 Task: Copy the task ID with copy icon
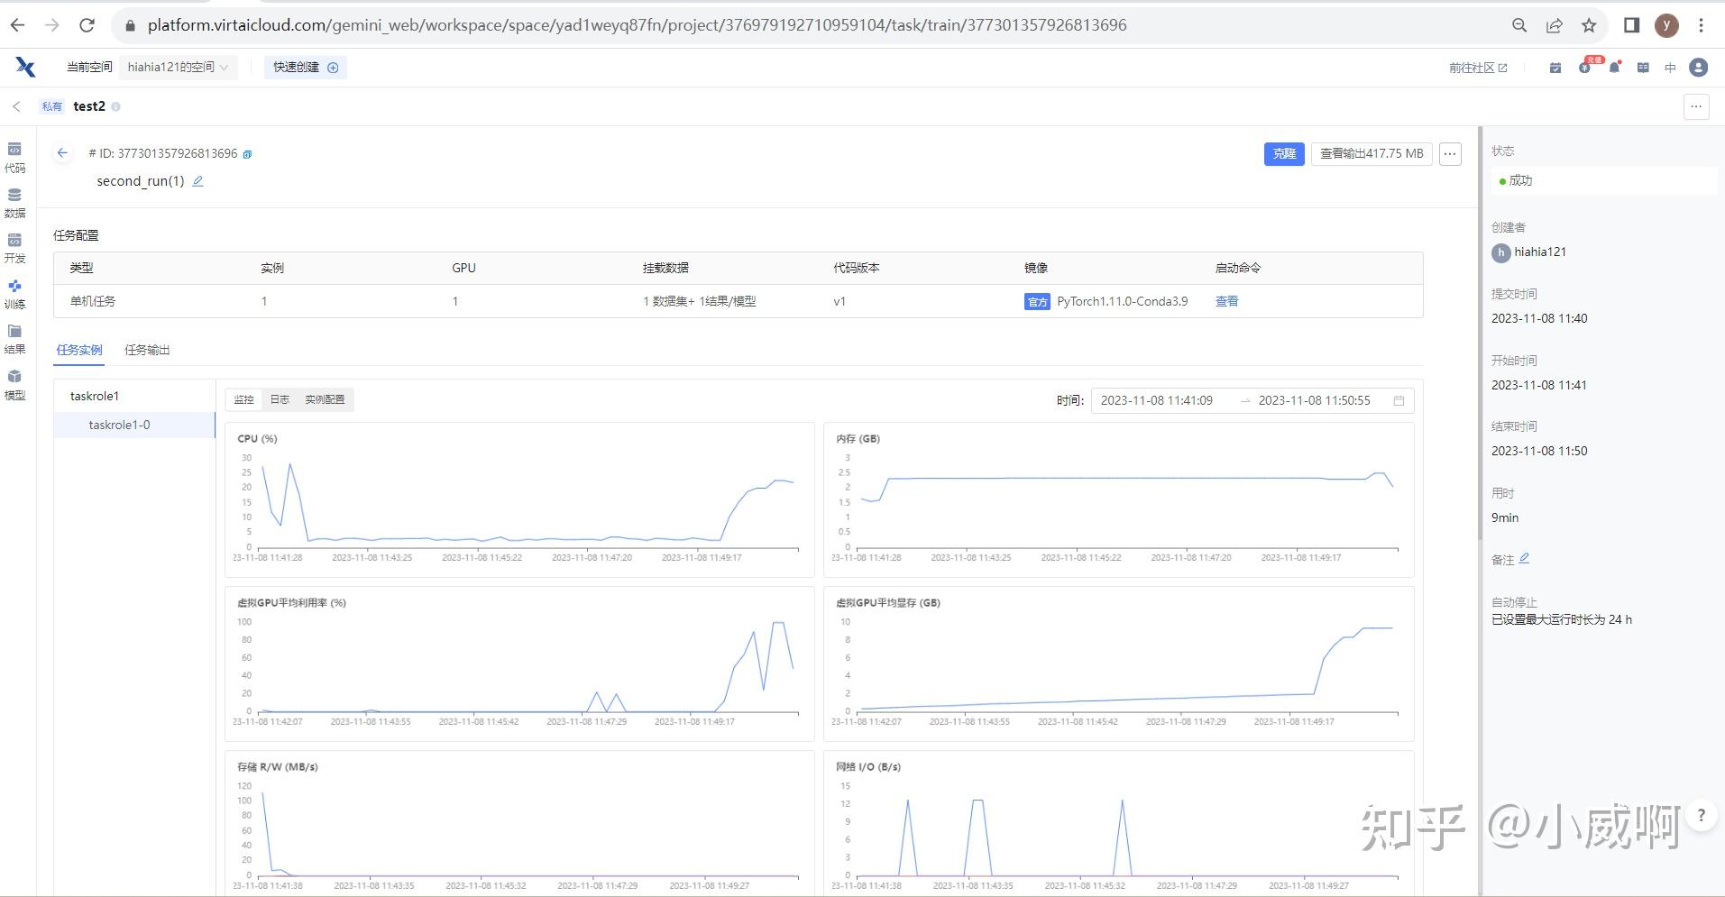point(248,154)
